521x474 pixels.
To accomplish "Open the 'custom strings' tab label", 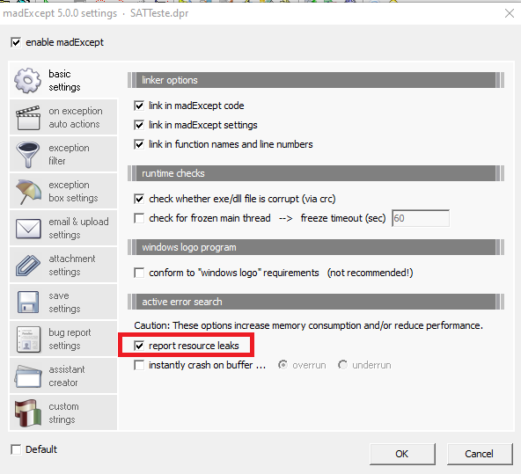I will [x=63, y=413].
